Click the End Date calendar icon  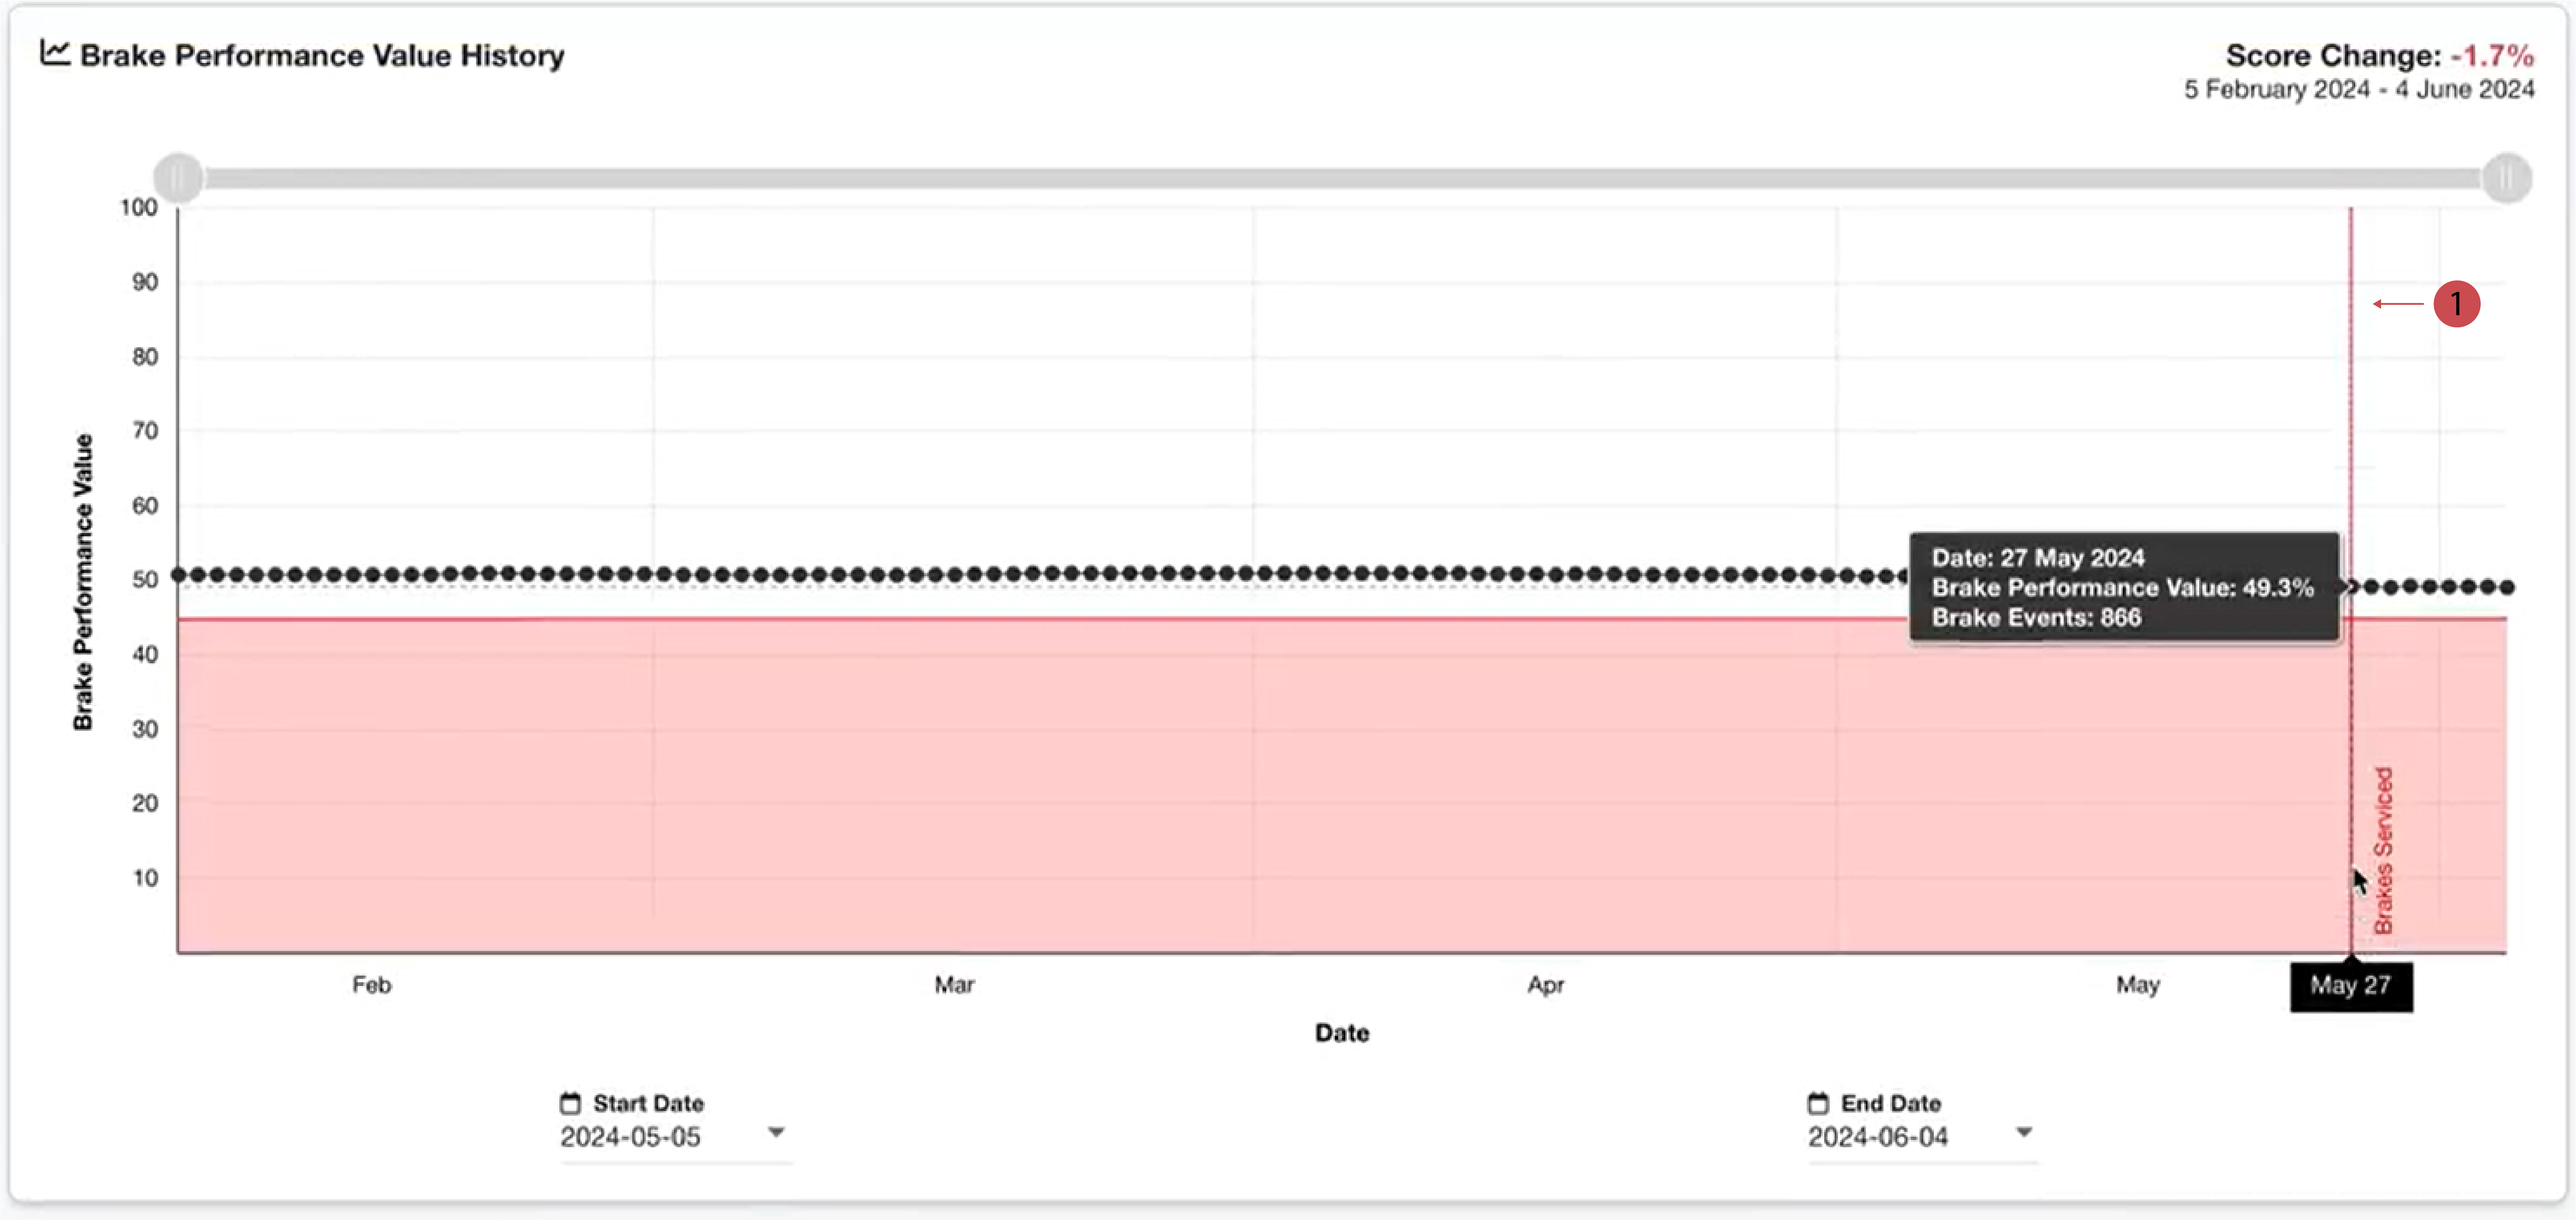(1818, 1103)
